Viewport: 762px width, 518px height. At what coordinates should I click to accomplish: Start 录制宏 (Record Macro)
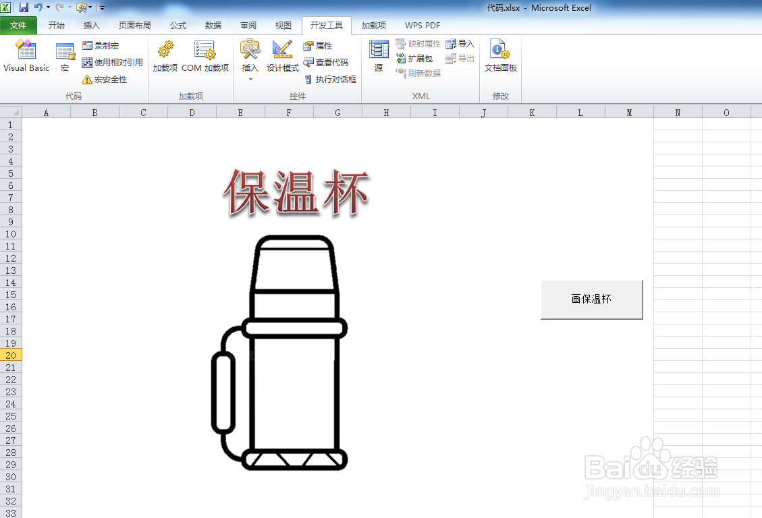(103, 45)
